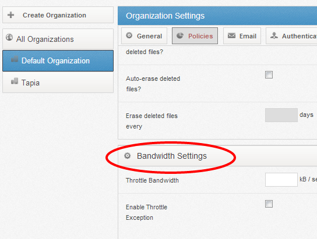317x239 pixels.
Task: Click the gear icon on the General tab
Action: [x=129, y=35]
